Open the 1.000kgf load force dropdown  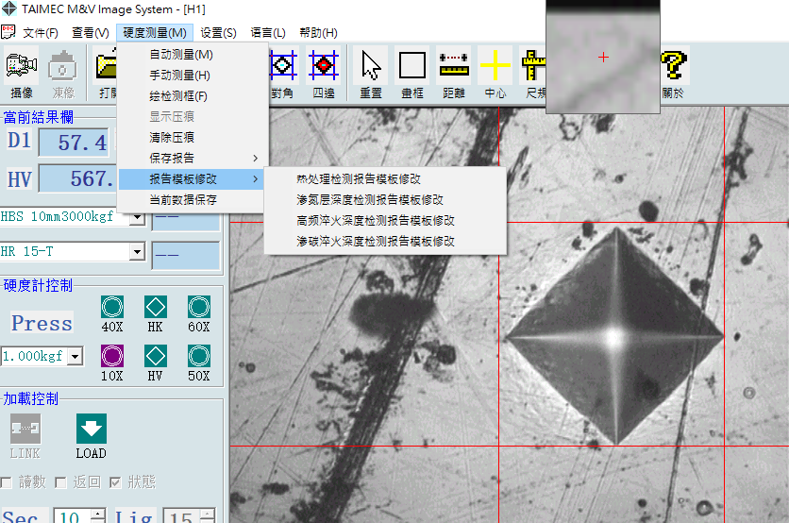point(76,357)
